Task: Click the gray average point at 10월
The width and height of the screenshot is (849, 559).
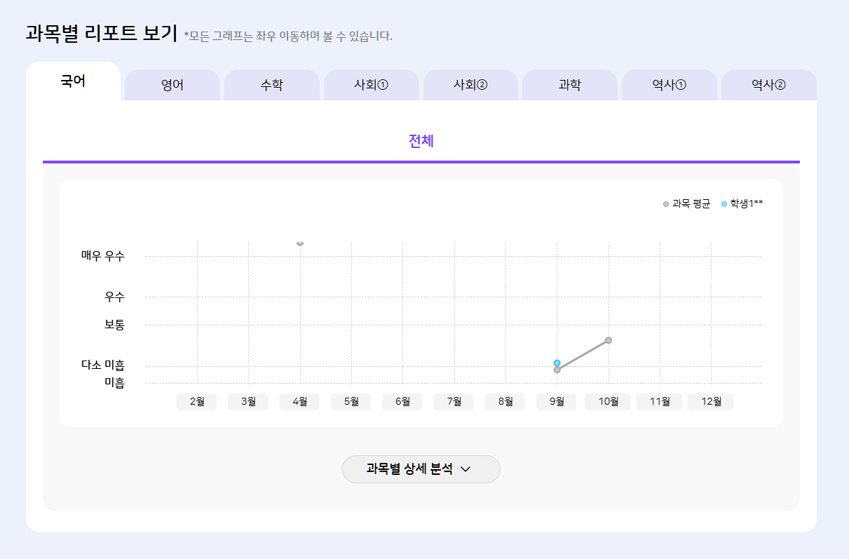Action: click(609, 340)
